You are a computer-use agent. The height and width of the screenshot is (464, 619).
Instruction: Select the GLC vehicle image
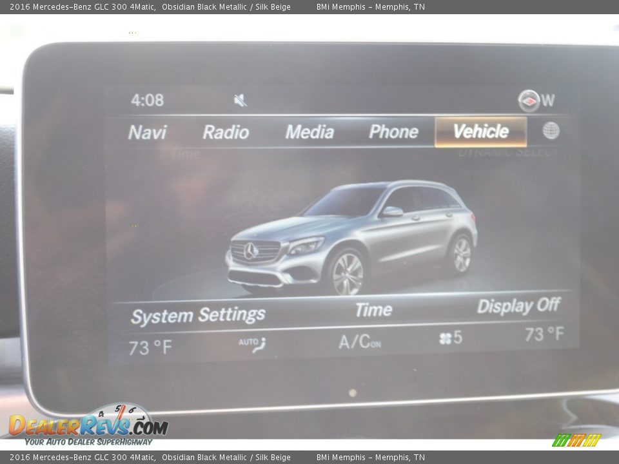click(351, 238)
